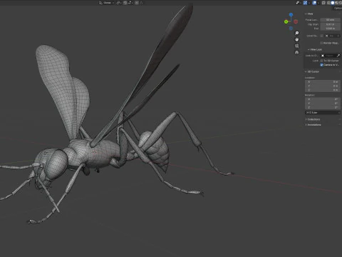Enable the Render Region checkbox
Image resolution: width=342 pixels, height=257 pixels.
[x=321, y=43]
